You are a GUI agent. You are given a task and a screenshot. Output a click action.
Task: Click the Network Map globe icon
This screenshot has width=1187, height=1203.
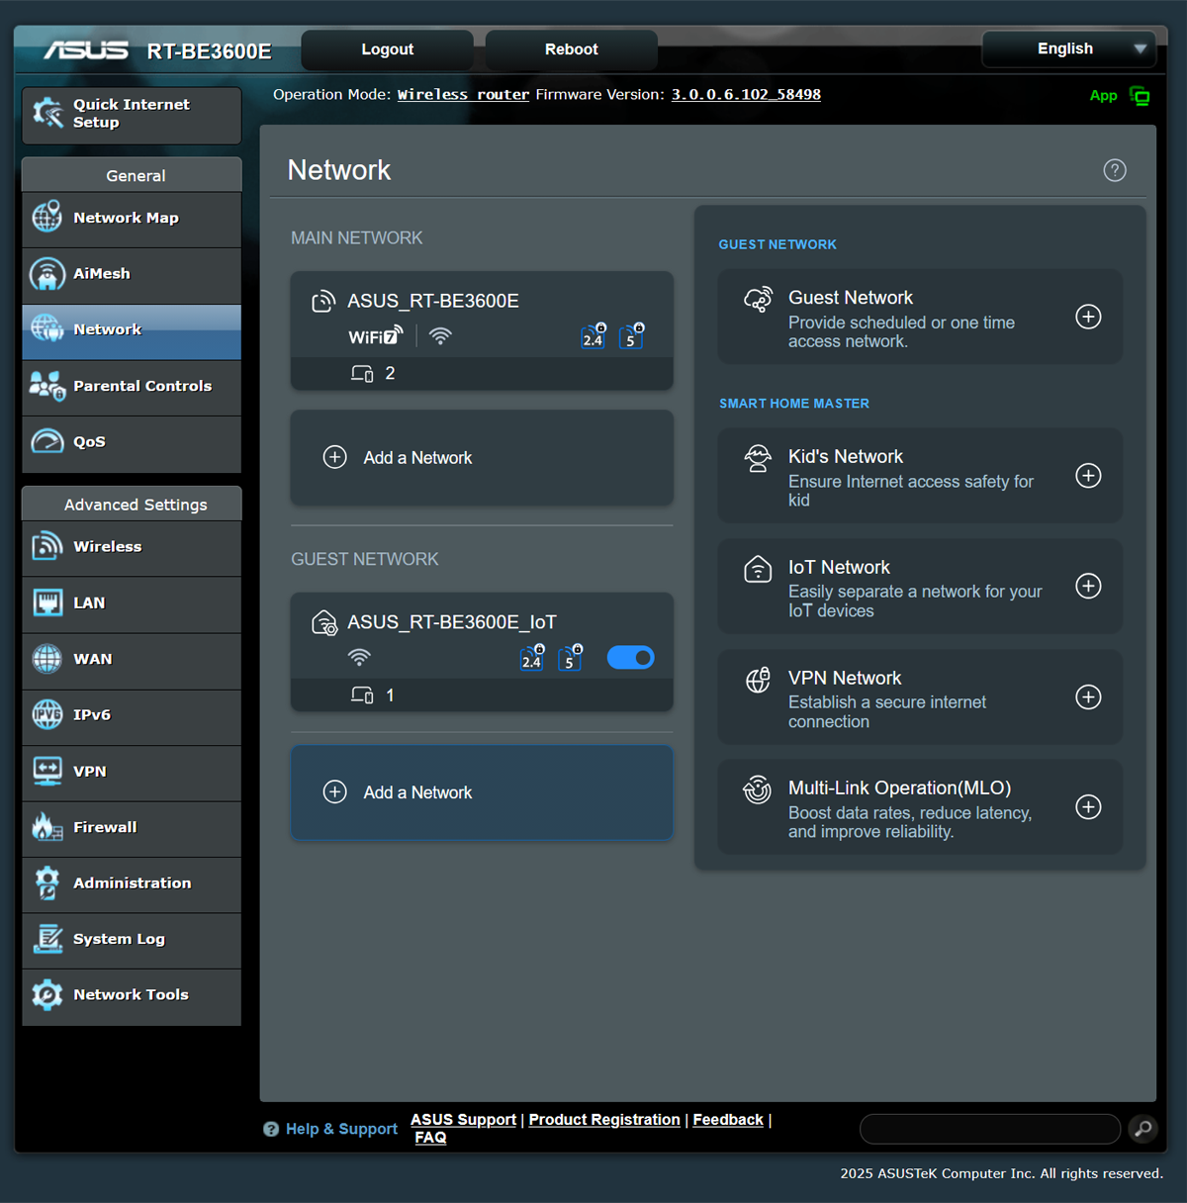pyautogui.click(x=47, y=218)
